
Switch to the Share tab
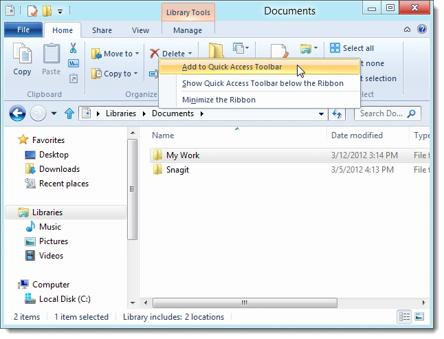pos(102,30)
